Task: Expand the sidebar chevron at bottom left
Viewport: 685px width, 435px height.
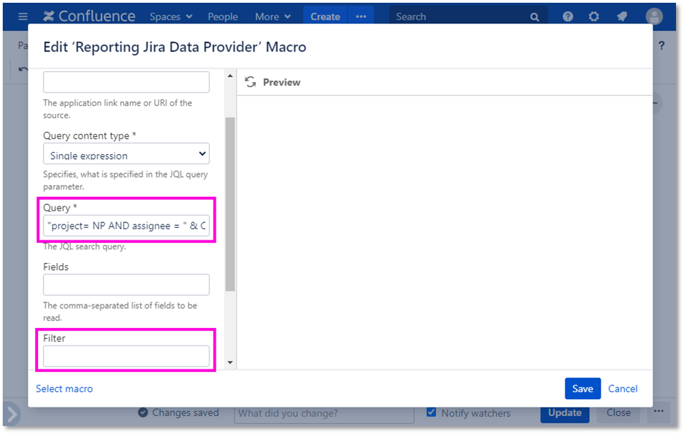Action: pyautogui.click(x=12, y=414)
